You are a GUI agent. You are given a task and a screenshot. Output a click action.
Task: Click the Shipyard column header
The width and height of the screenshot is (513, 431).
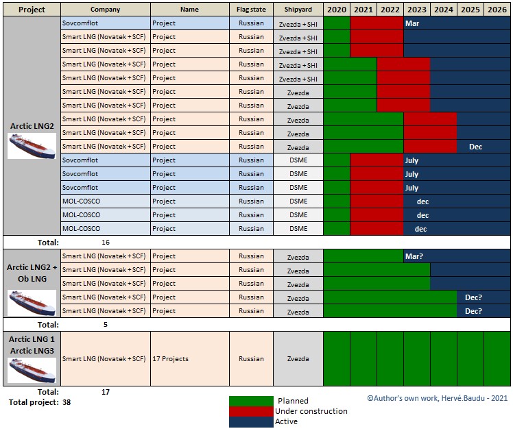[298, 10]
